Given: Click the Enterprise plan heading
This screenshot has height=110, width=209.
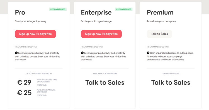Looking at the screenshot, I should pyautogui.click(x=96, y=12).
